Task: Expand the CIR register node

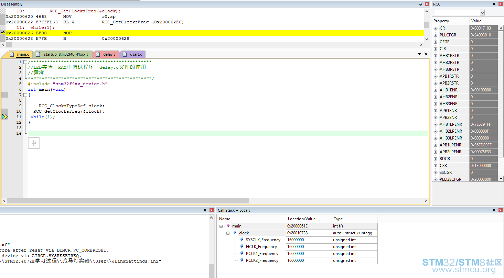Action: coord(435,49)
